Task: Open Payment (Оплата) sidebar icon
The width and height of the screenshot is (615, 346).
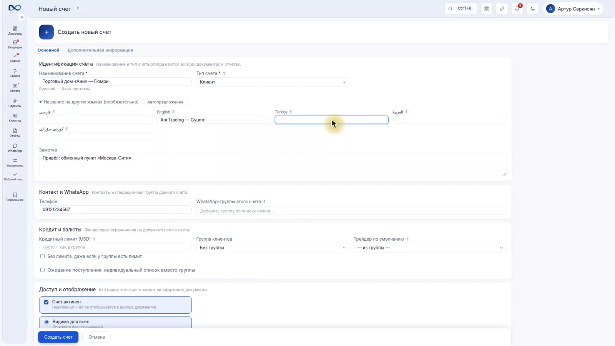Action: [15, 88]
